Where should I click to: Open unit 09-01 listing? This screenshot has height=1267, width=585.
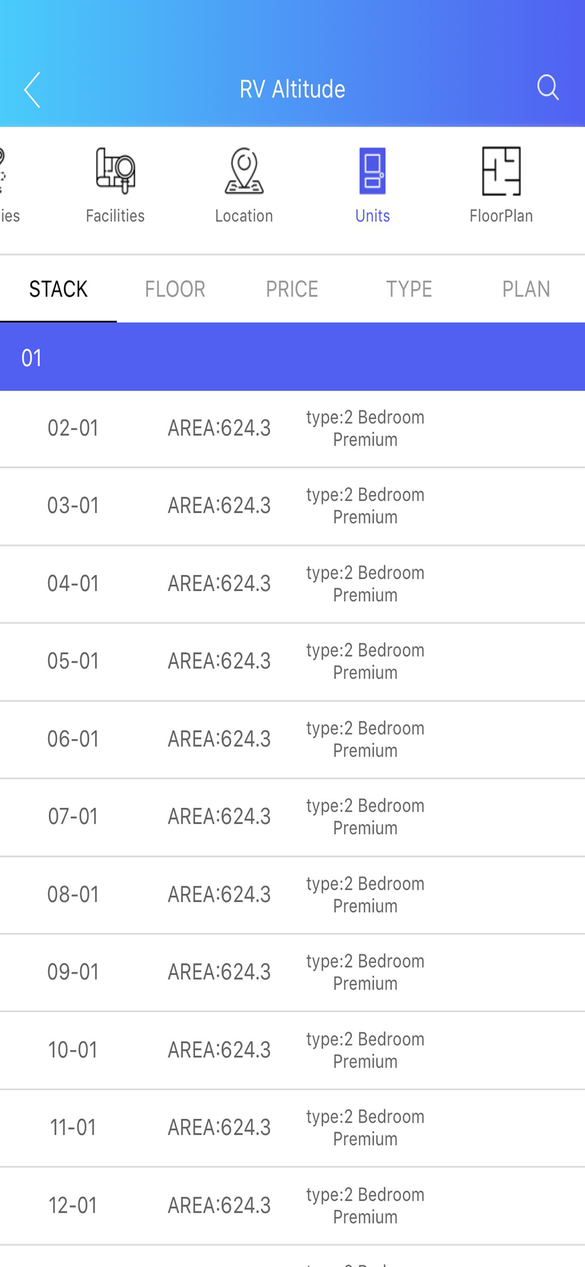(292, 972)
